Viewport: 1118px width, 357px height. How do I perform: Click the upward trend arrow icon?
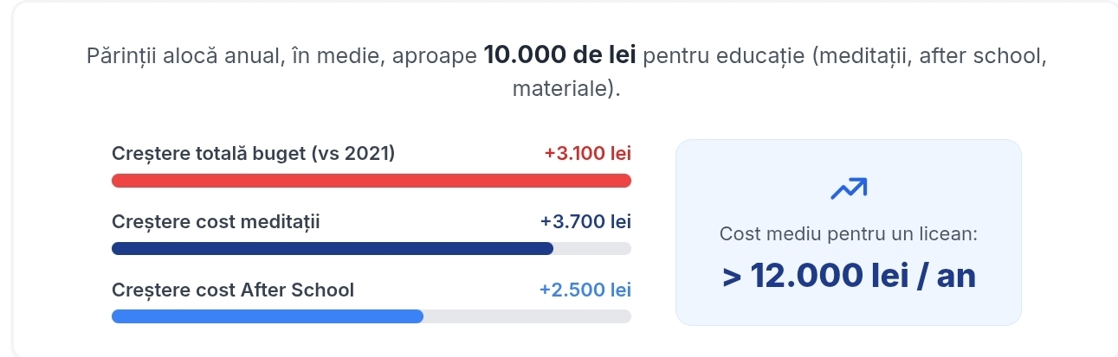(848, 188)
